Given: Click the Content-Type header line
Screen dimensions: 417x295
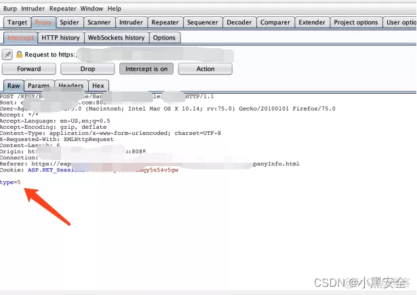Looking at the screenshot, I should point(111,133).
